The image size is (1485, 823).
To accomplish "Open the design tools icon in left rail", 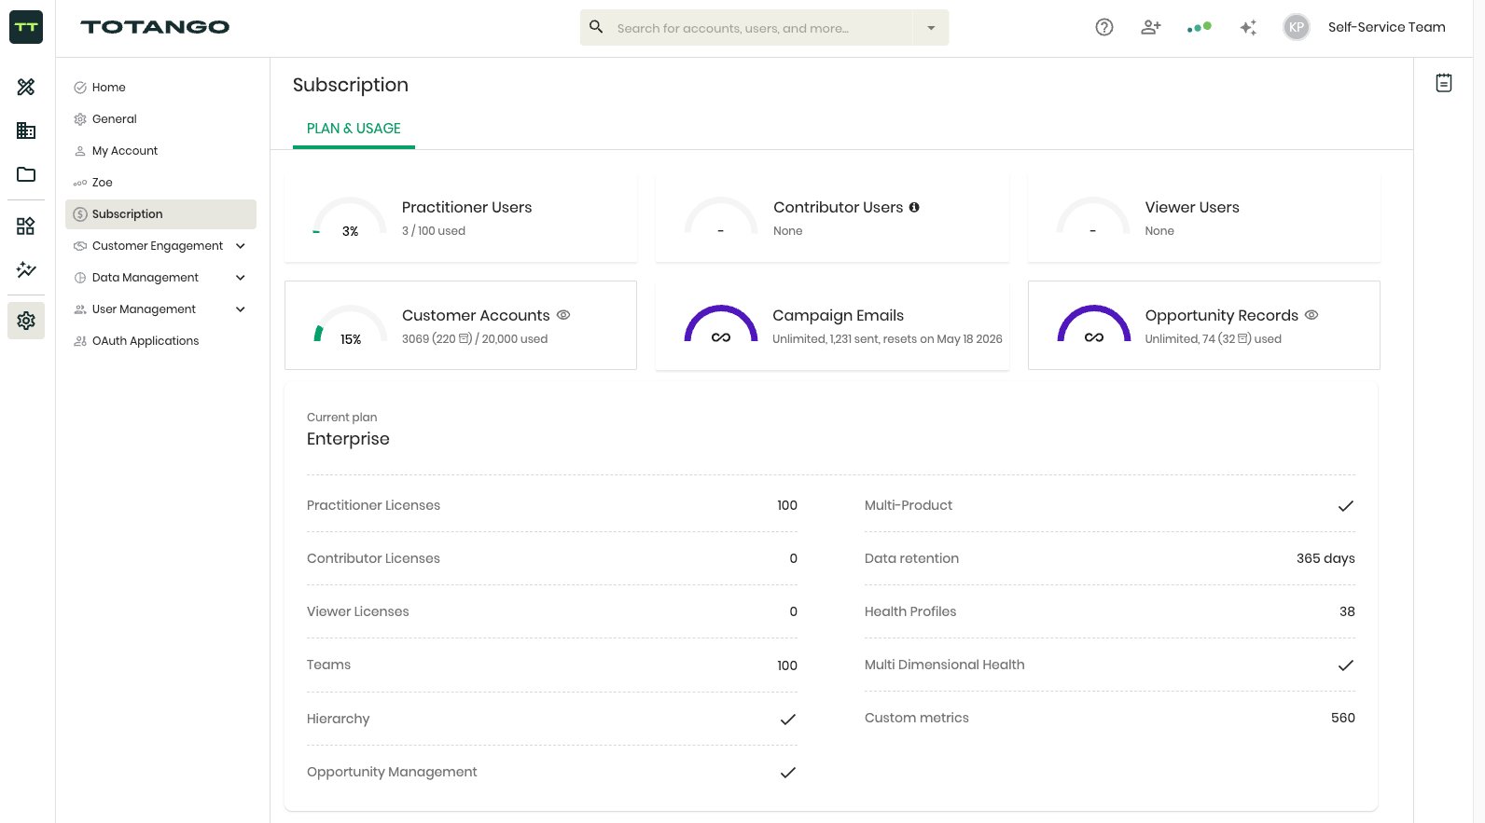I will click(26, 87).
